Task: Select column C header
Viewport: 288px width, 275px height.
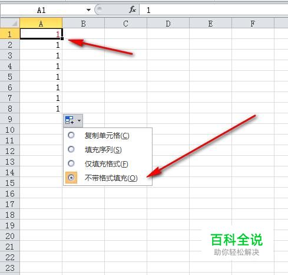Action: tap(125, 23)
